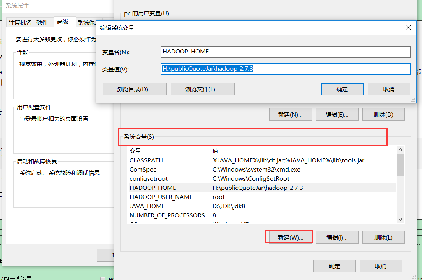Click the 变量 column header
The height and width of the screenshot is (280, 422).
point(169,151)
